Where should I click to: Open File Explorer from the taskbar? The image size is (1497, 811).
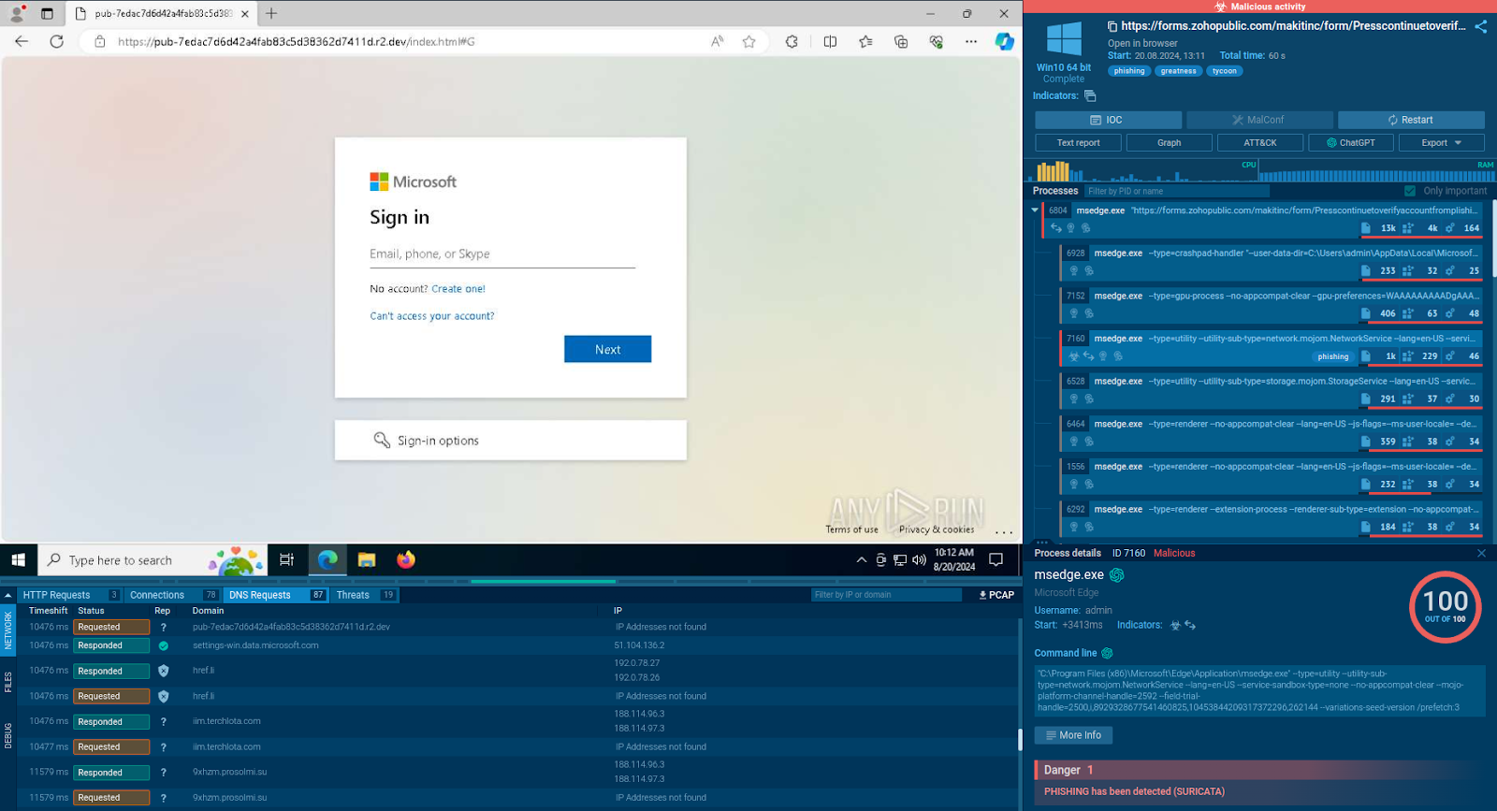pos(367,559)
